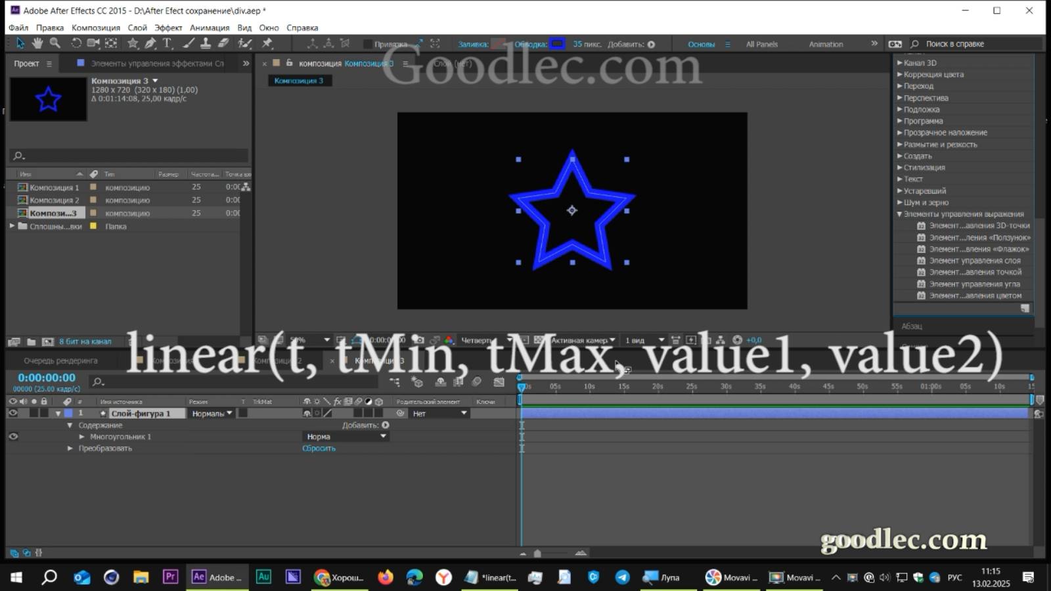This screenshot has width=1051, height=591.
Task: Select the Selection arrow tool
Action: point(20,43)
